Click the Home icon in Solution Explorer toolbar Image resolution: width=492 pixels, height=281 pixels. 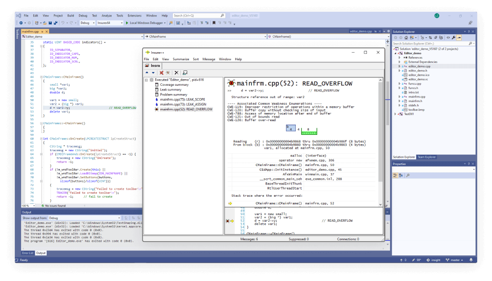tap(406, 37)
